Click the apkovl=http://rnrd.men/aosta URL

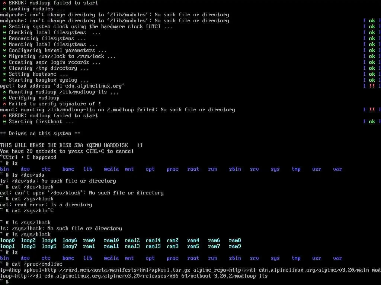(x=107, y=270)
